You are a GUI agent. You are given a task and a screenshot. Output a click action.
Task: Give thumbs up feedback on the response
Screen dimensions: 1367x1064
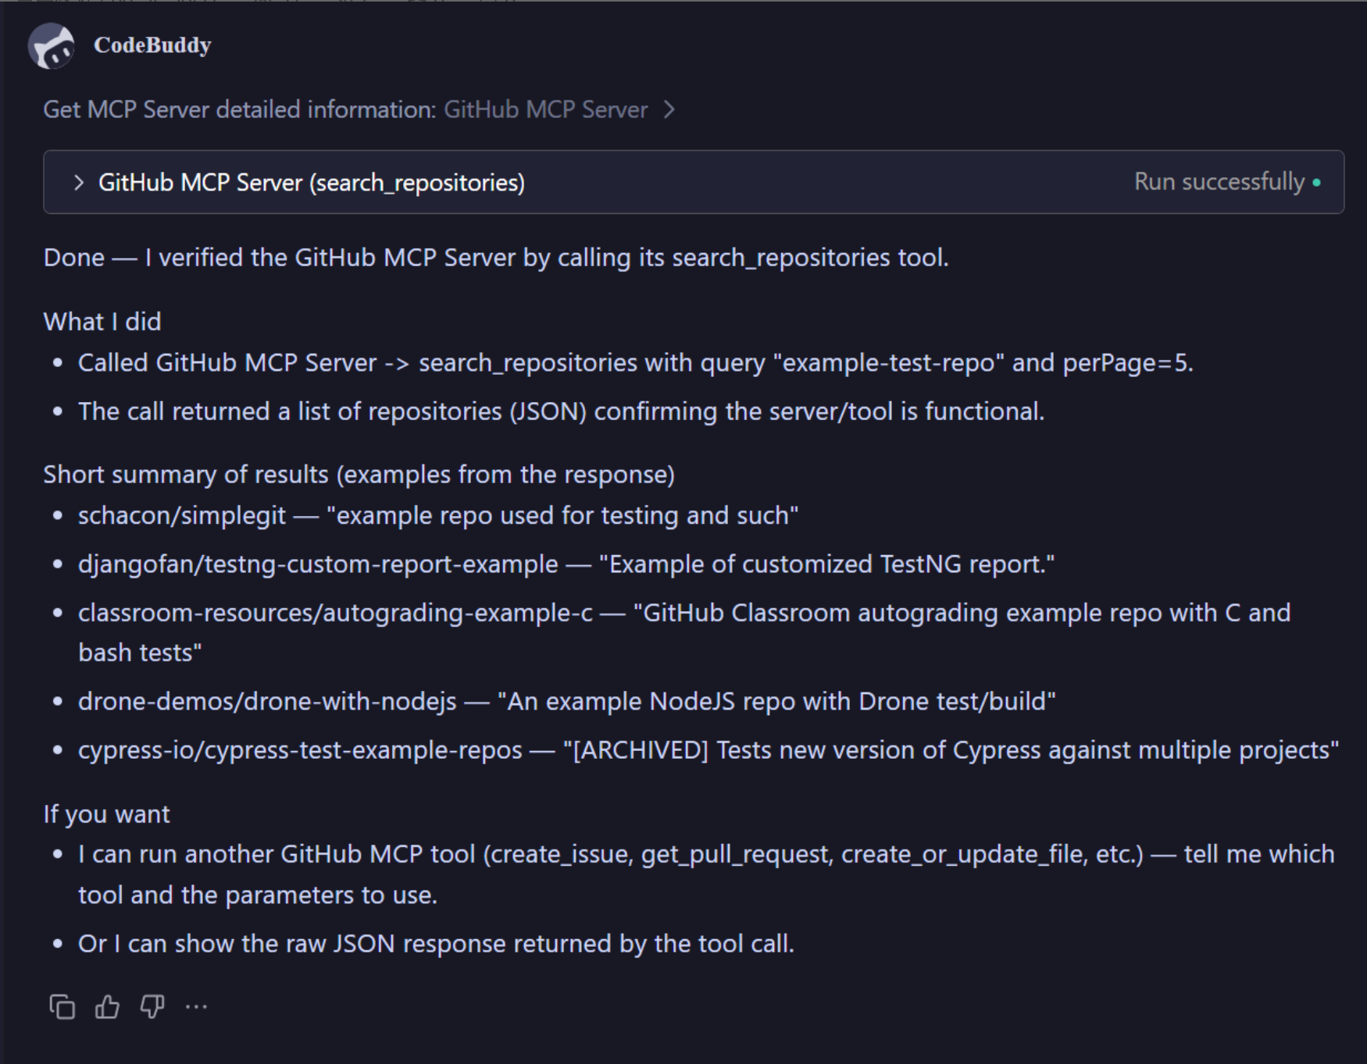[107, 1007]
